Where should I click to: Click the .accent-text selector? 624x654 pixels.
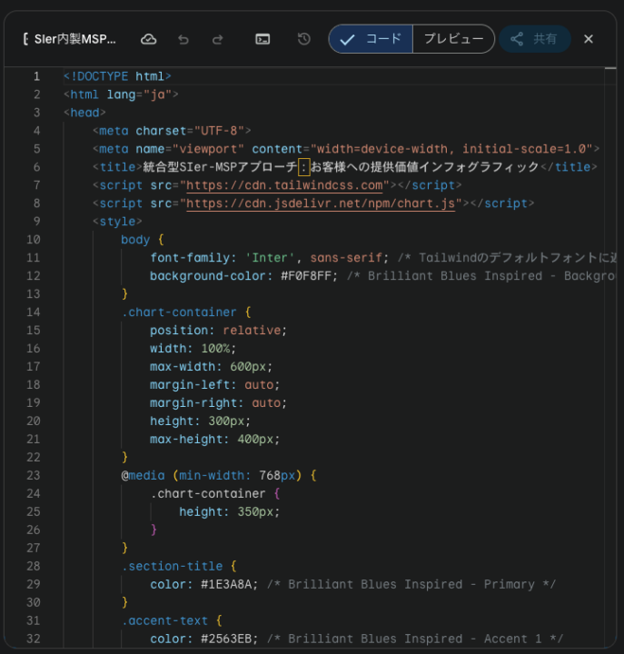pos(164,620)
